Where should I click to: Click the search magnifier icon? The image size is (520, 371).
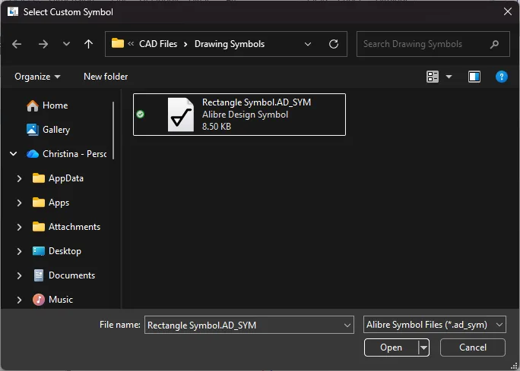(x=494, y=44)
